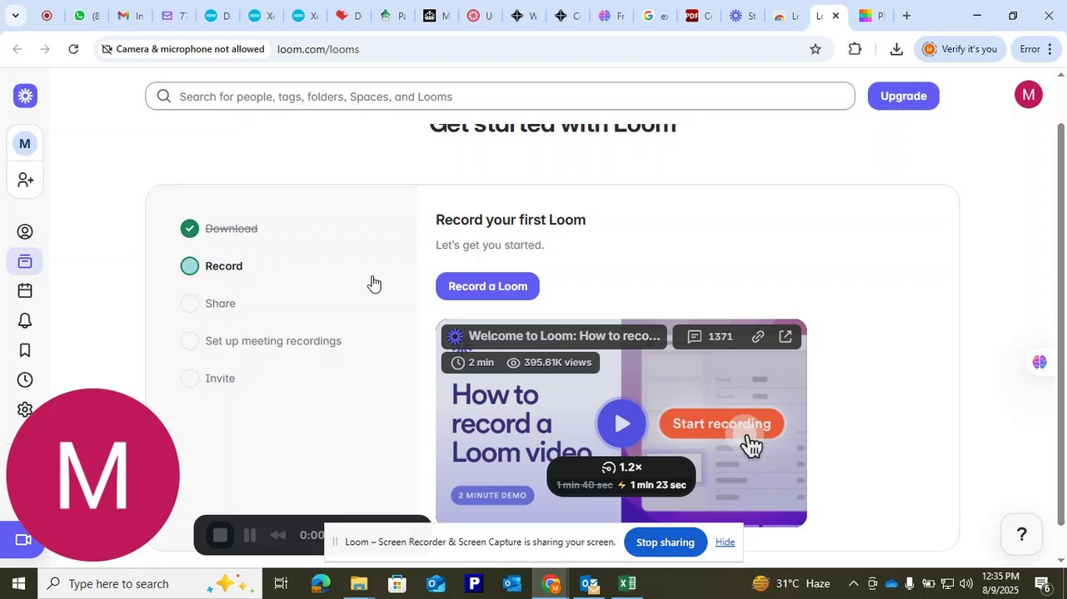The image size is (1067, 599).
Task: Open the browser downloads icon
Action: [896, 49]
